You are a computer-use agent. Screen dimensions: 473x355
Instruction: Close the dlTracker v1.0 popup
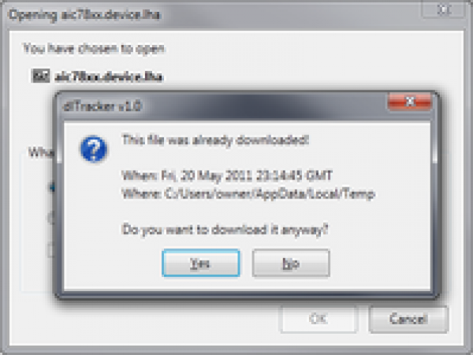point(410,102)
